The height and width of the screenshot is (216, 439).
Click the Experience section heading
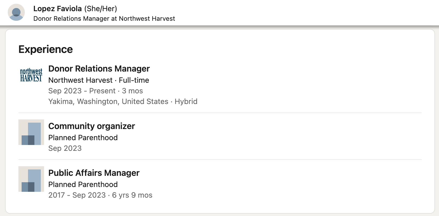[46, 49]
